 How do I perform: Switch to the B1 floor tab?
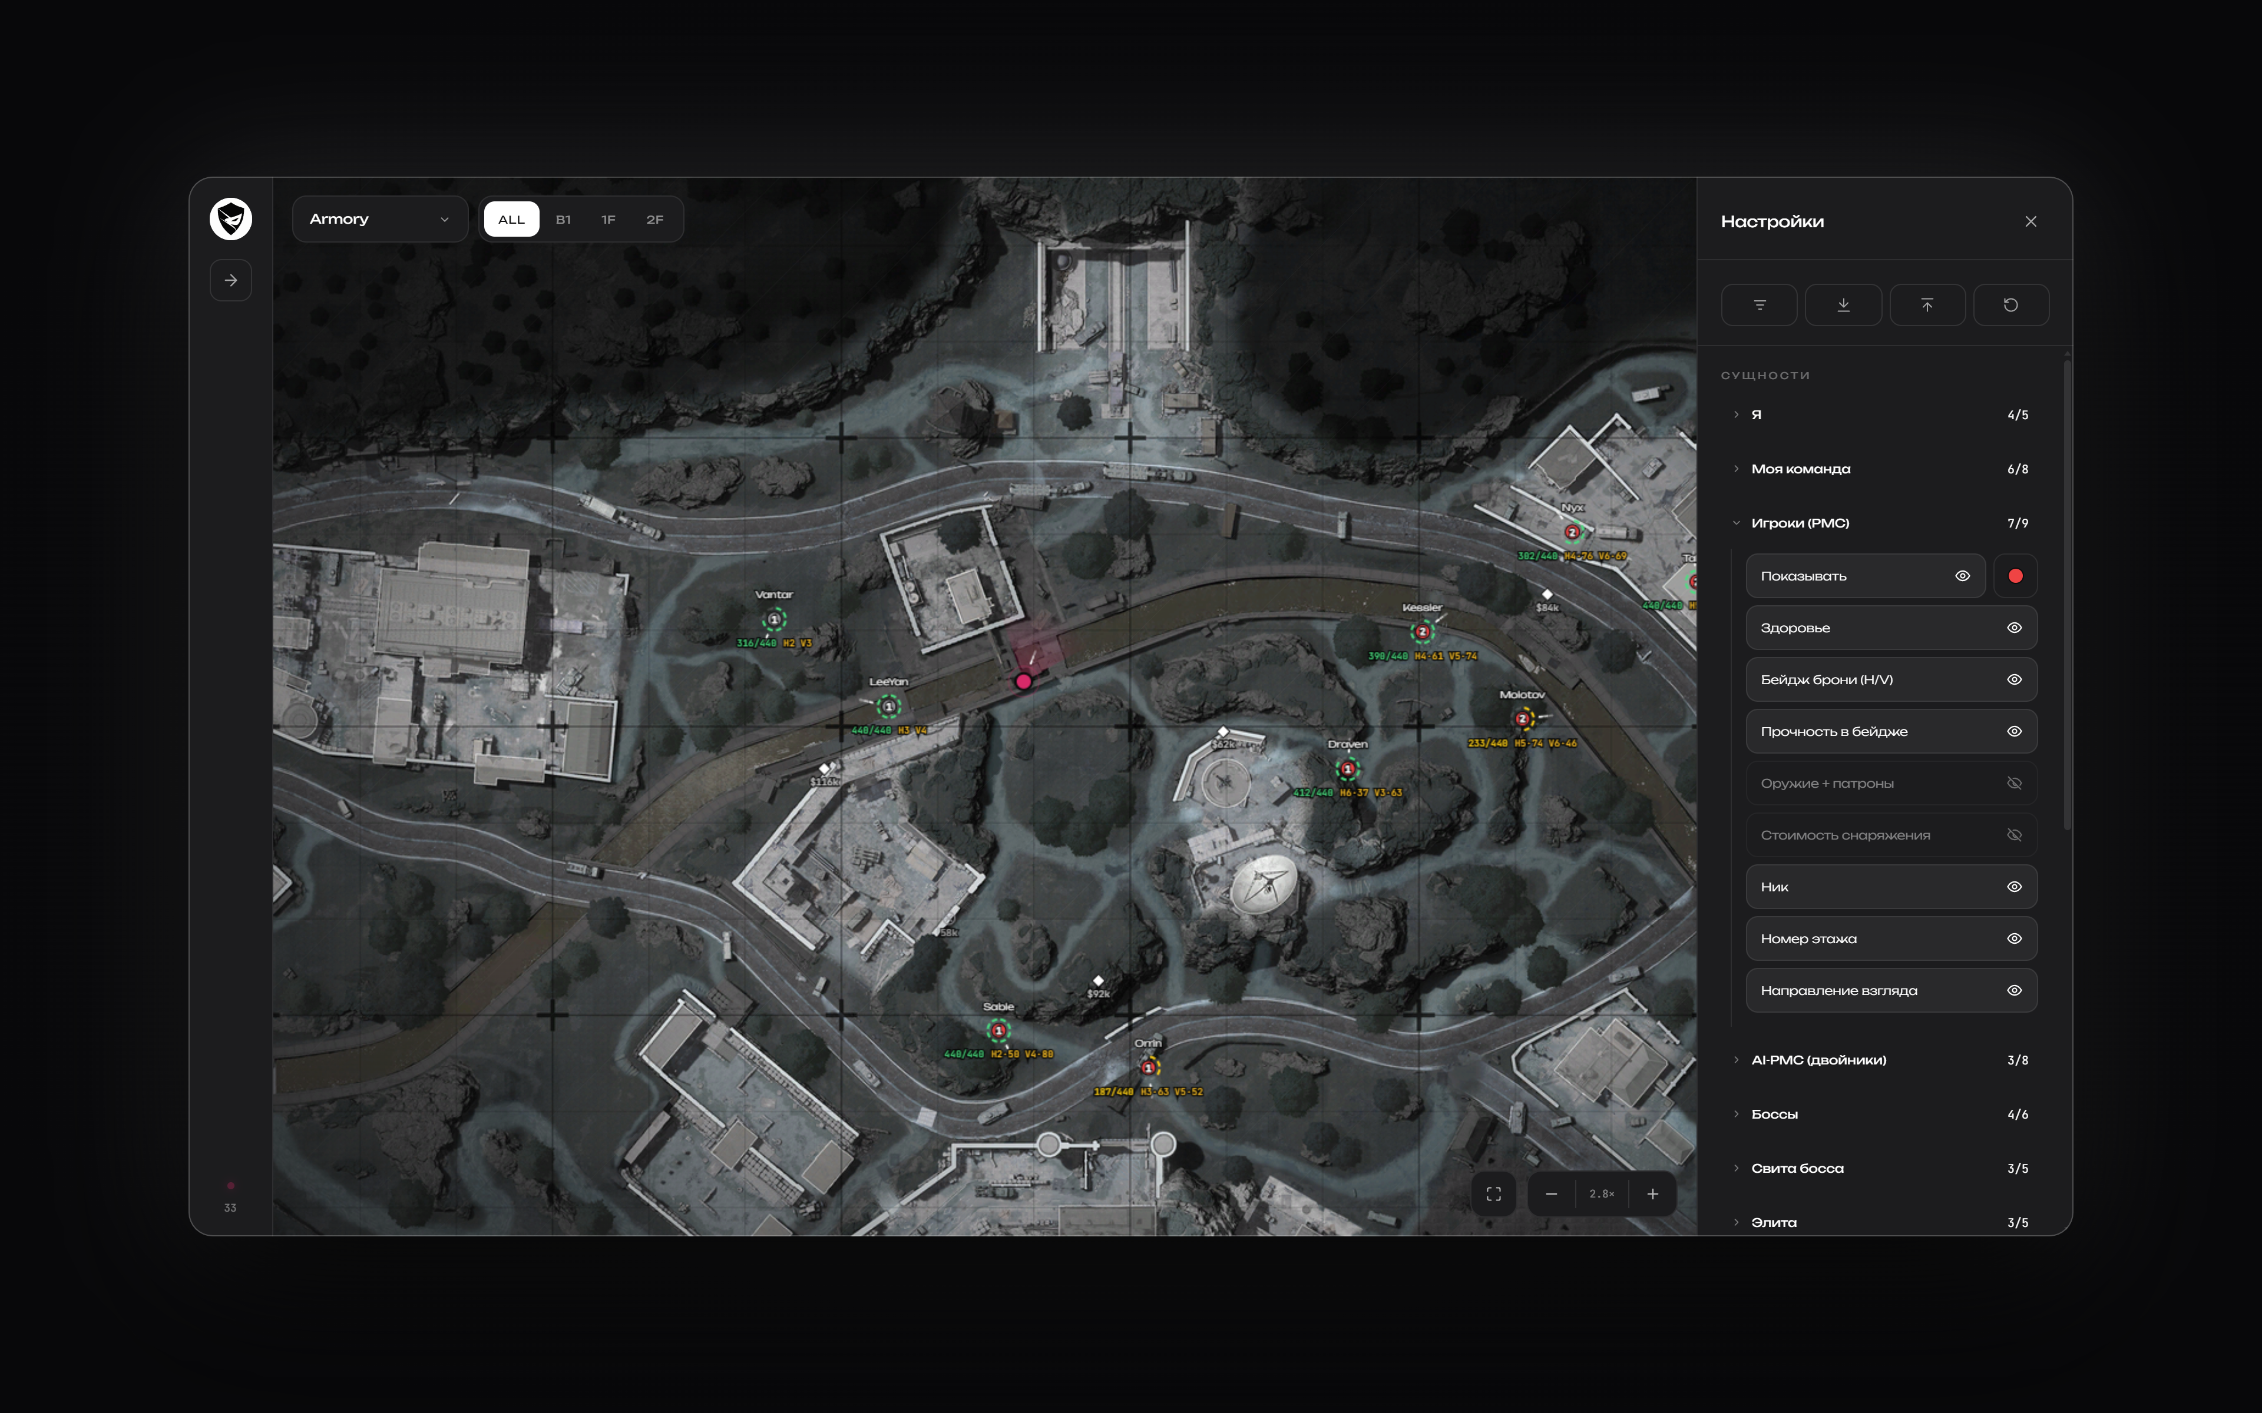click(563, 220)
